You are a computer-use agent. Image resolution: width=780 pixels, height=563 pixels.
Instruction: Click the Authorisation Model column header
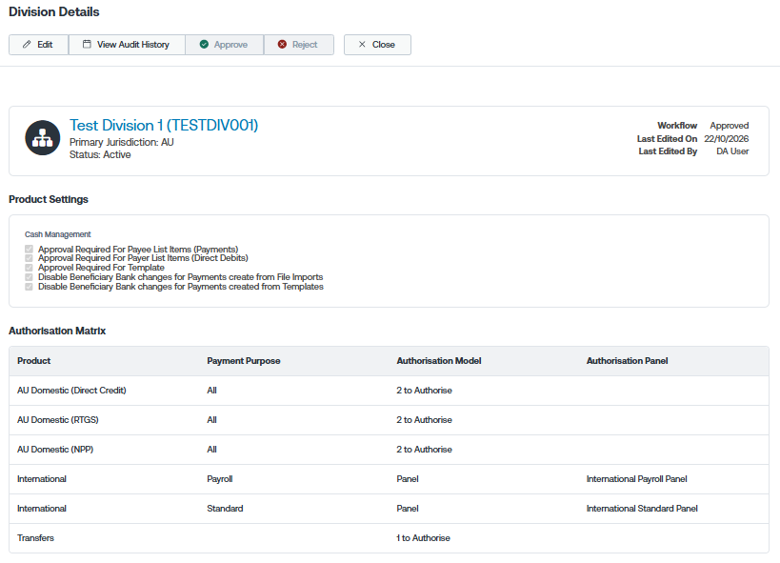[x=439, y=361]
